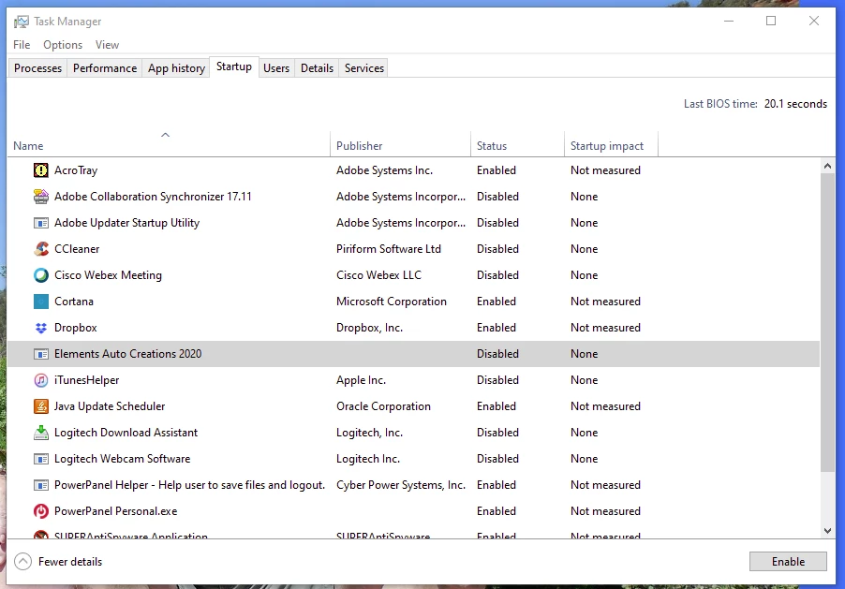The width and height of the screenshot is (845, 589).
Task: Select Logitech Download Assistant entry
Action: [126, 433]
